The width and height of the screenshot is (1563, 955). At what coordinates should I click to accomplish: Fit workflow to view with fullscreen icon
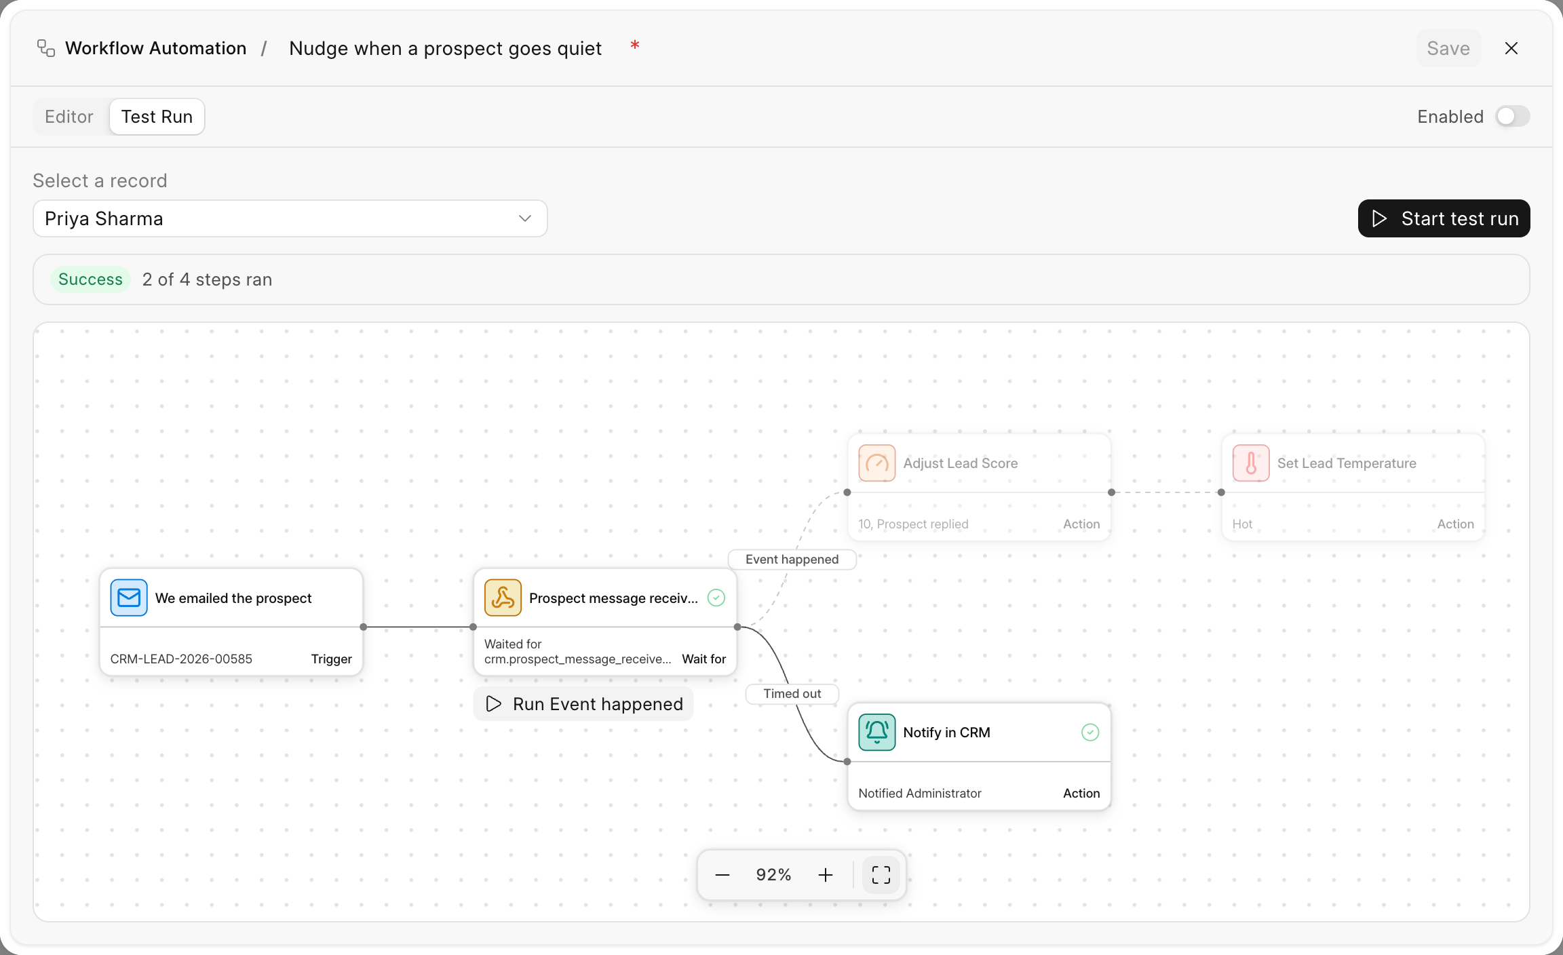881,875
